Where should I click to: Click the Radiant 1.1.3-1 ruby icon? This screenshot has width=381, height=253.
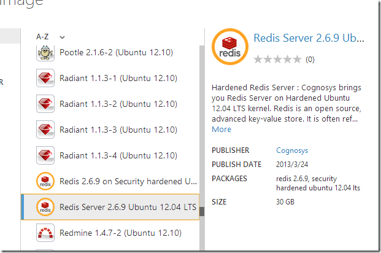tap(45, 78)
